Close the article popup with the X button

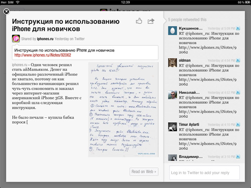coord(6,11)
